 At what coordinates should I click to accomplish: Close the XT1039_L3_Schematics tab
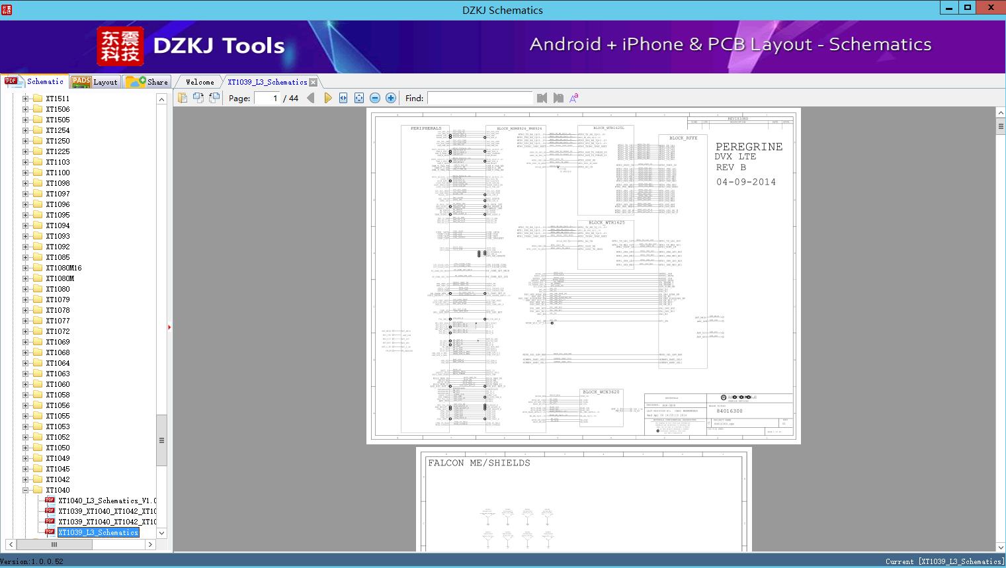coord(314,82)
